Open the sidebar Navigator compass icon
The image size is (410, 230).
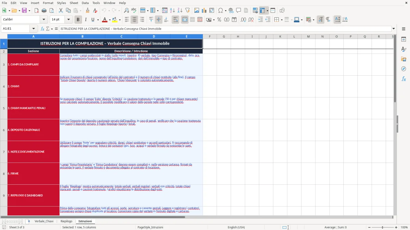click(404, 69)
